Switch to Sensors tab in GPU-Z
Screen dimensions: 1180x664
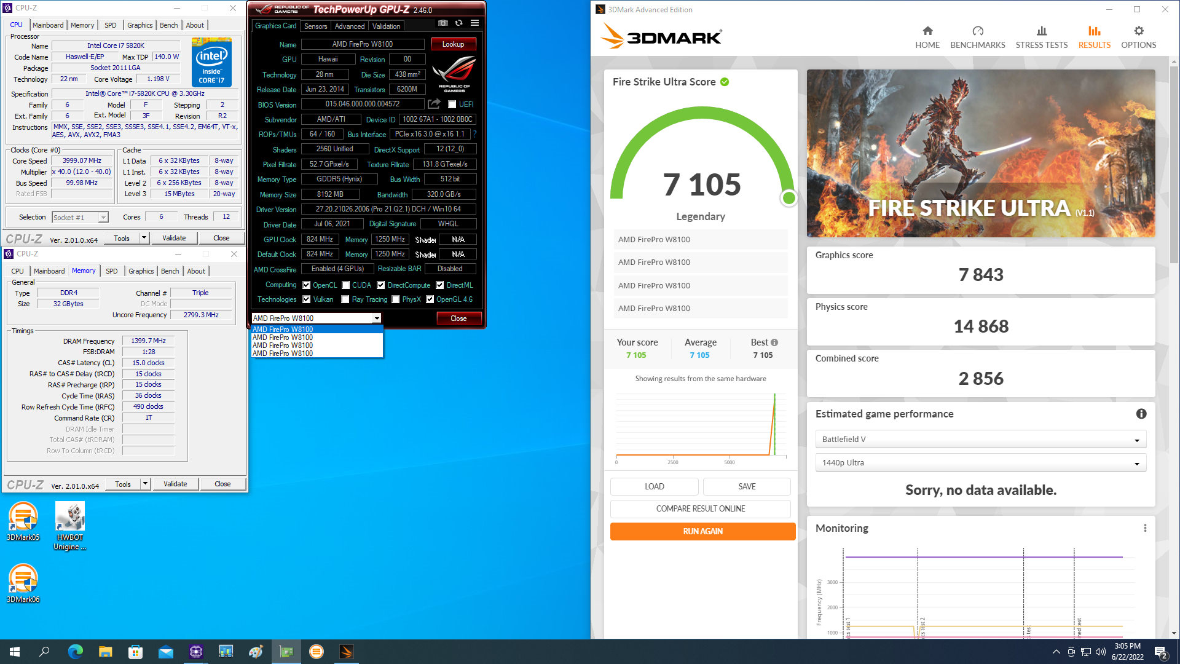pyautogui.click(x=315, y=26)
